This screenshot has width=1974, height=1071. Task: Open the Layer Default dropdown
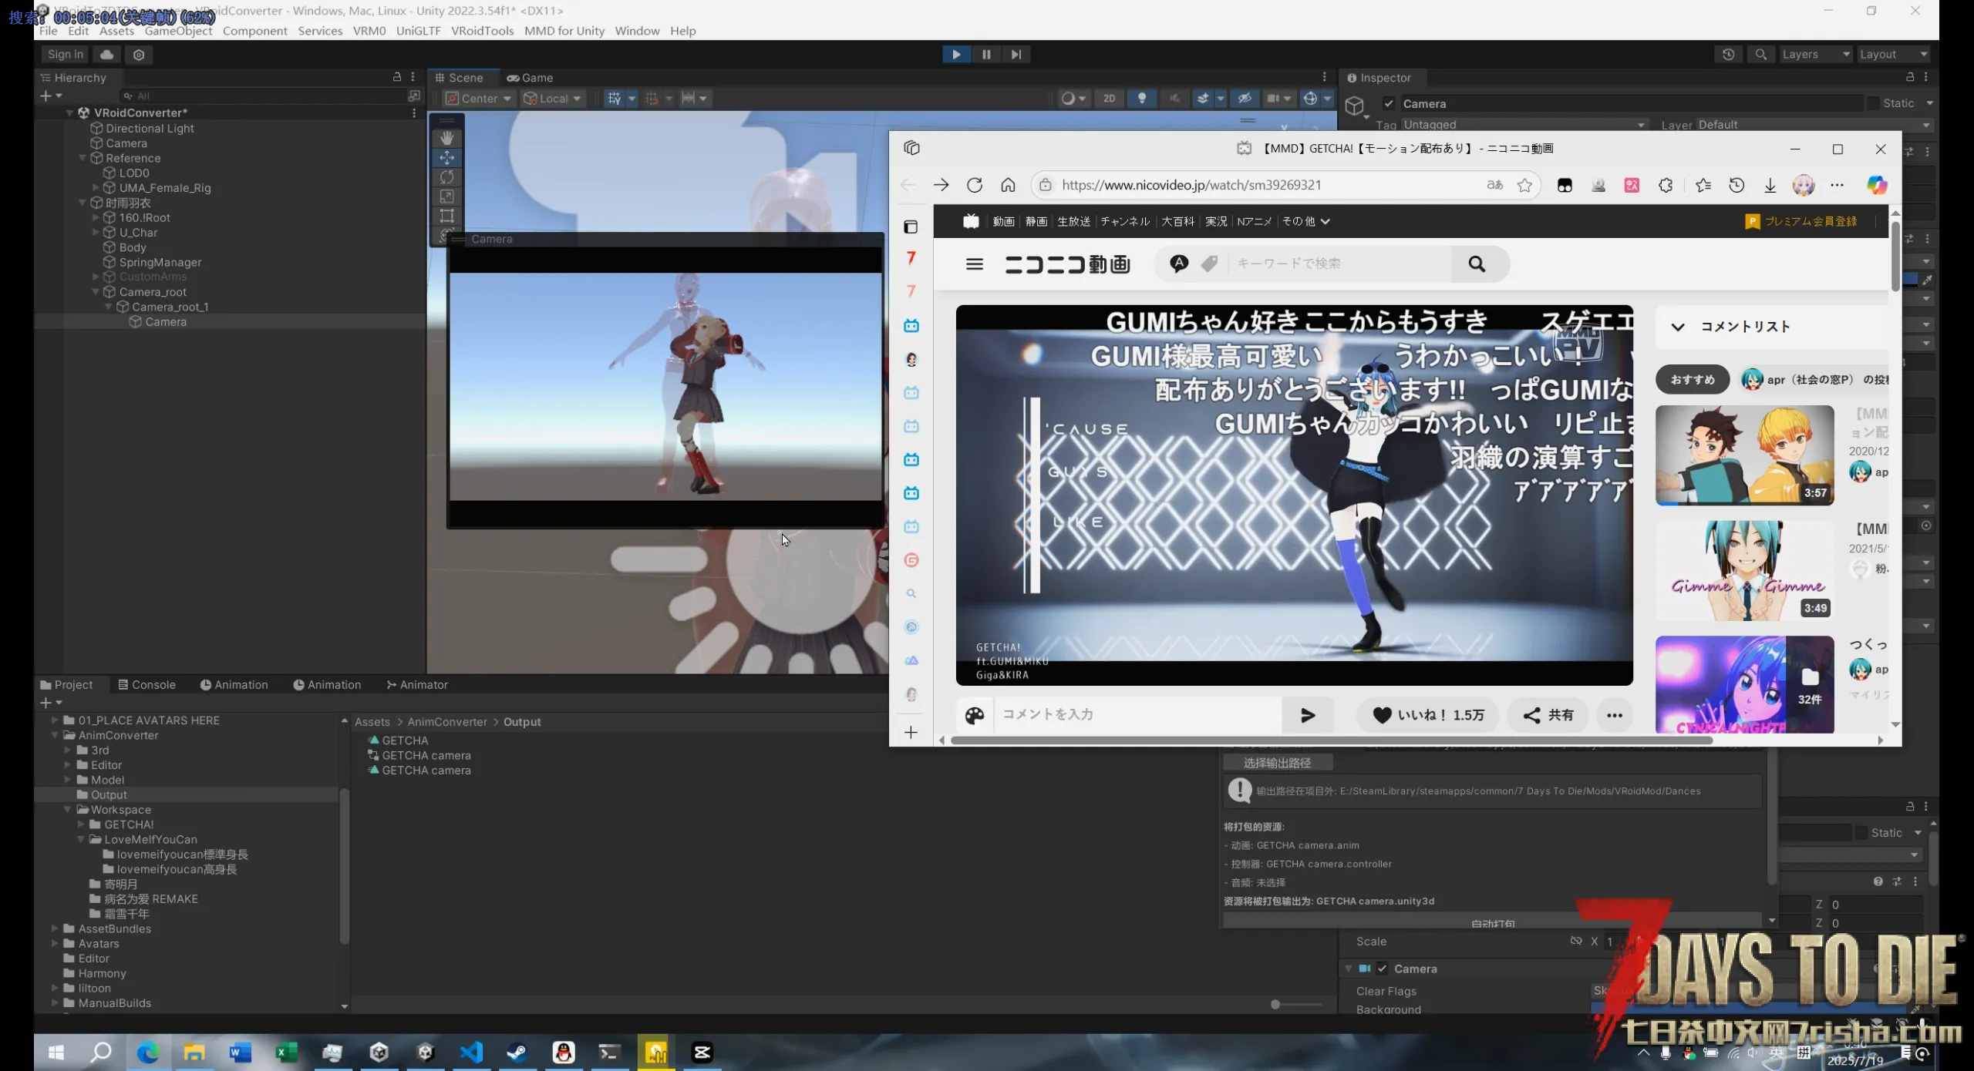tap(1814, 125)
